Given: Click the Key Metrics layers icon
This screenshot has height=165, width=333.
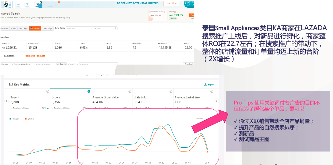Looking at the screenshot, I should pos(11,85).
